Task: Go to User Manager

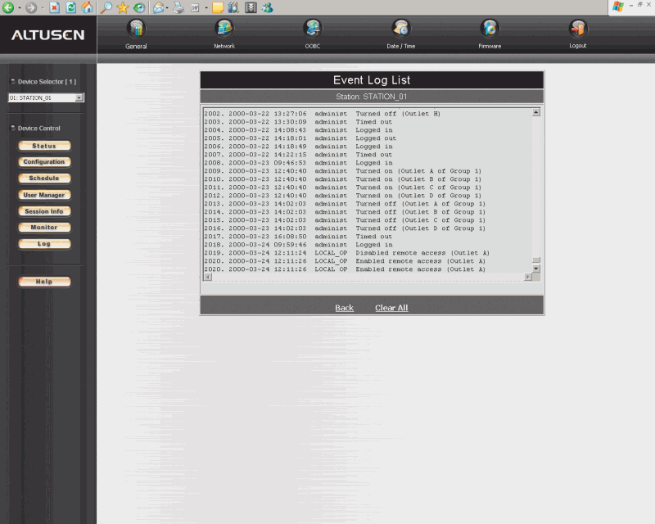Action: pos(44,195)
